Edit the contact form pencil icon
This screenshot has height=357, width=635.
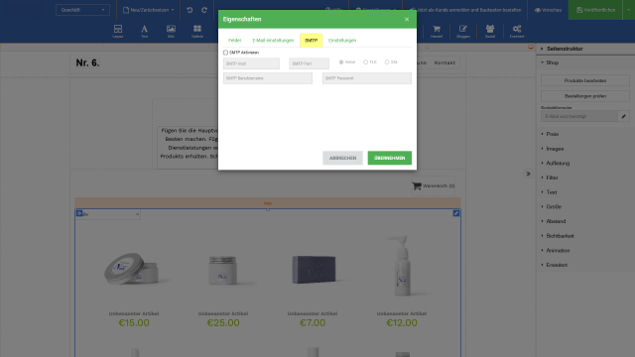coord(624,116)
